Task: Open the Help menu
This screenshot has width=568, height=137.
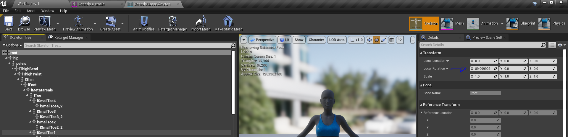Action: [x=64, y=11]
